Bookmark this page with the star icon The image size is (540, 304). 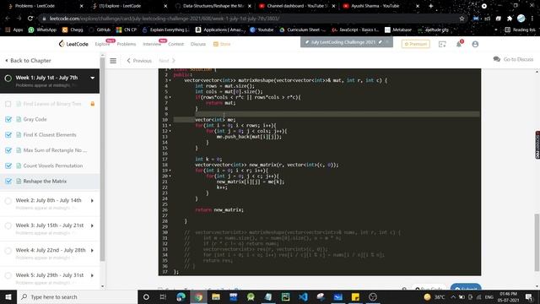pyautogui.click(x=462, y=19)
